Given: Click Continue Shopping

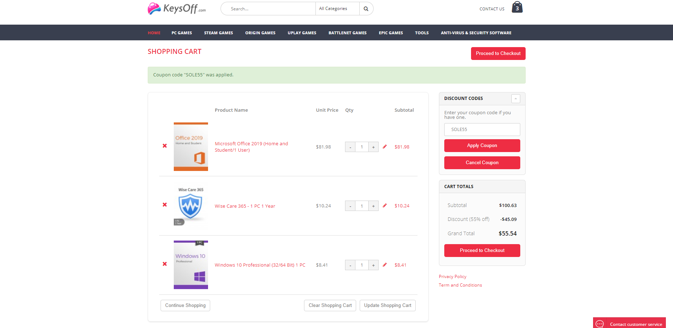Looking at the screenshot, I should pos(185,306).
